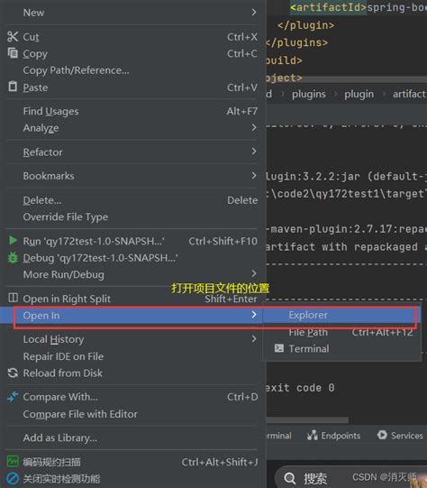
Task: Click the Paste clipboard icon
Action: click(x=13, y=87)
